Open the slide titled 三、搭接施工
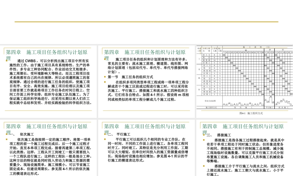The image size is (293, 176). coord(245,148)
